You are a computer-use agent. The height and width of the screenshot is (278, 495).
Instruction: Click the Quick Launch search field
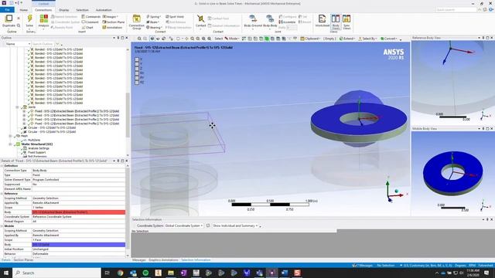click(456, 10)
